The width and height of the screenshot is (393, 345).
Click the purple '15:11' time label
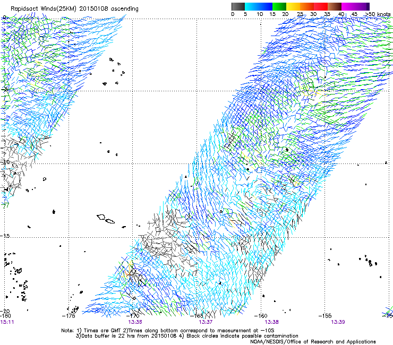[7, 322]
